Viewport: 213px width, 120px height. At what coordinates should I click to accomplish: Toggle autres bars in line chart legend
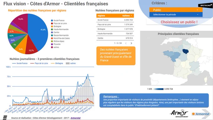[71, 63]
